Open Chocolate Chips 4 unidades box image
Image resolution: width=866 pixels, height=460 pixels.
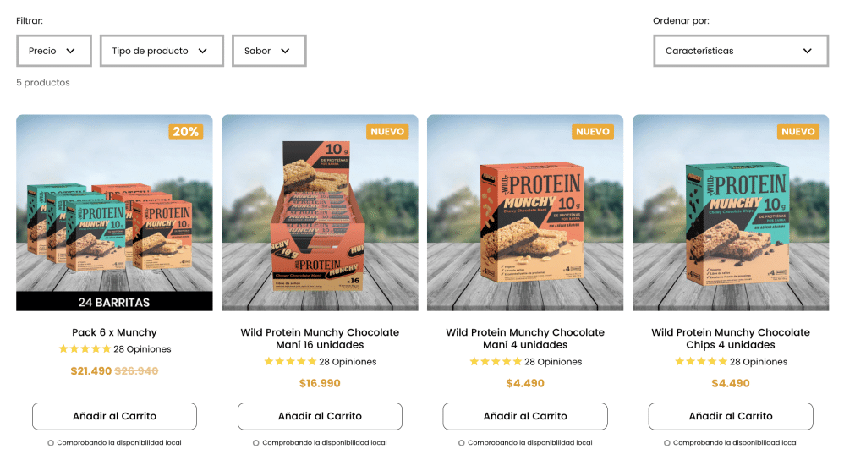click(731, 212)
